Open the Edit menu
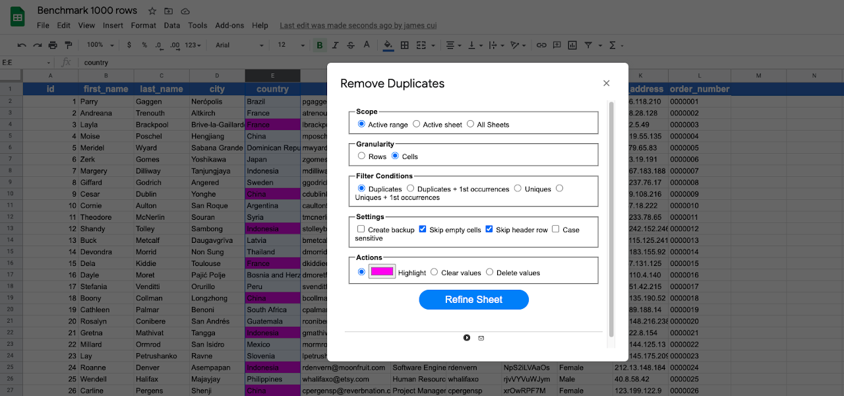This screenshot has height=396, width=844. point(63,26)
